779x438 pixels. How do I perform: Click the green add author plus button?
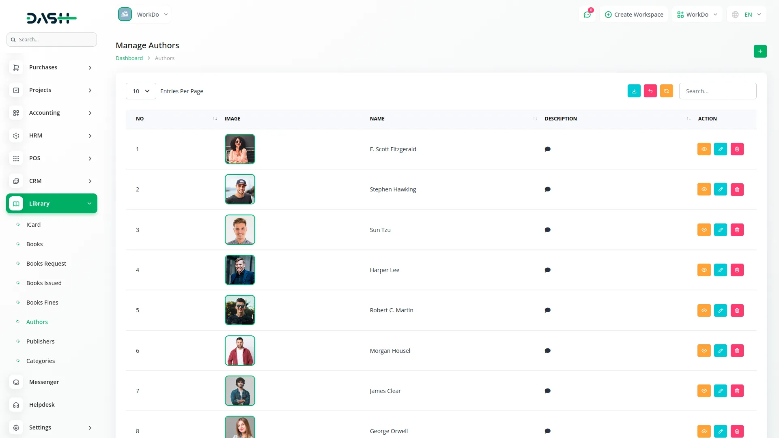pos(760,52)
